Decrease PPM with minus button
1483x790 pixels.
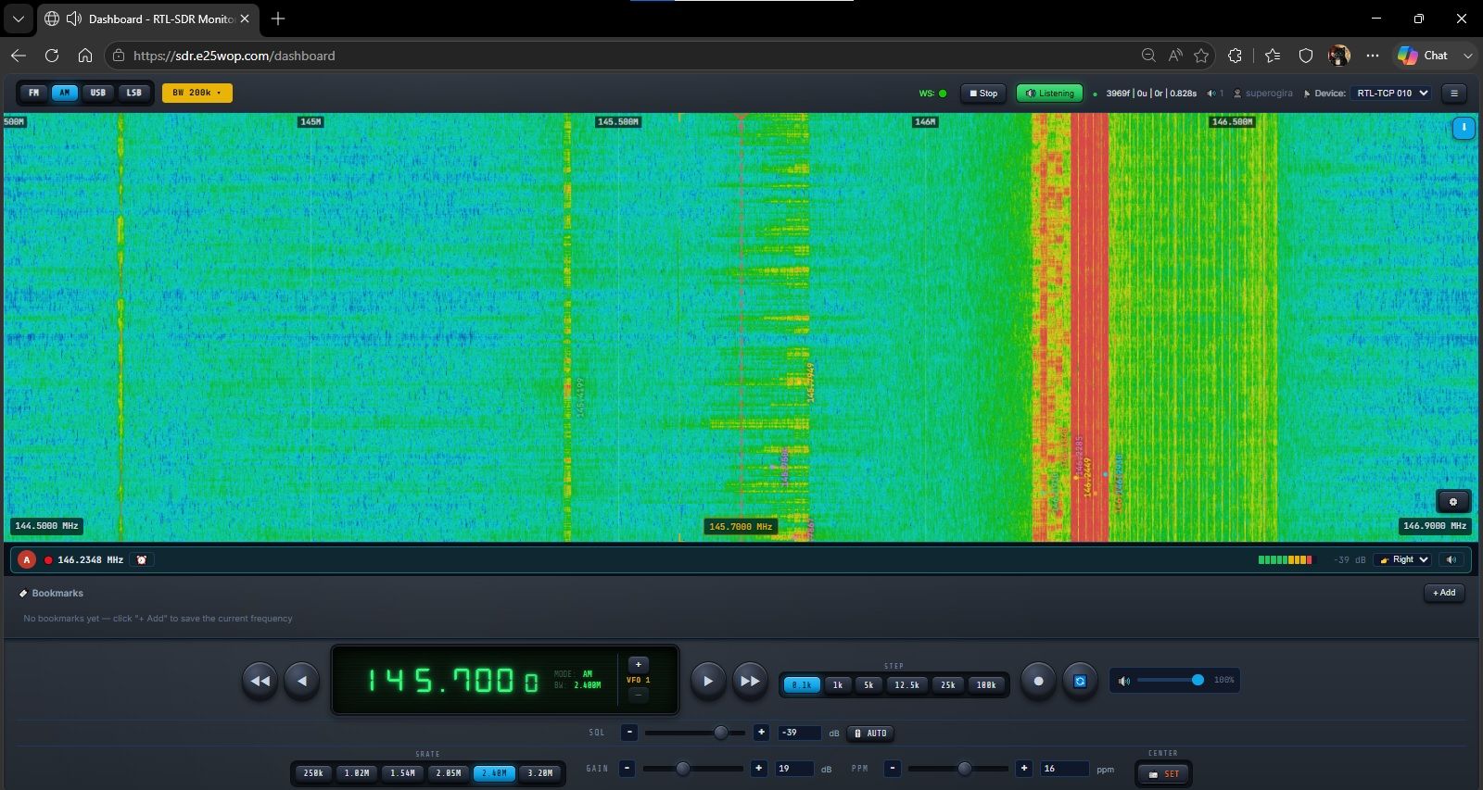pyautogui.click(x=893, y=768)
